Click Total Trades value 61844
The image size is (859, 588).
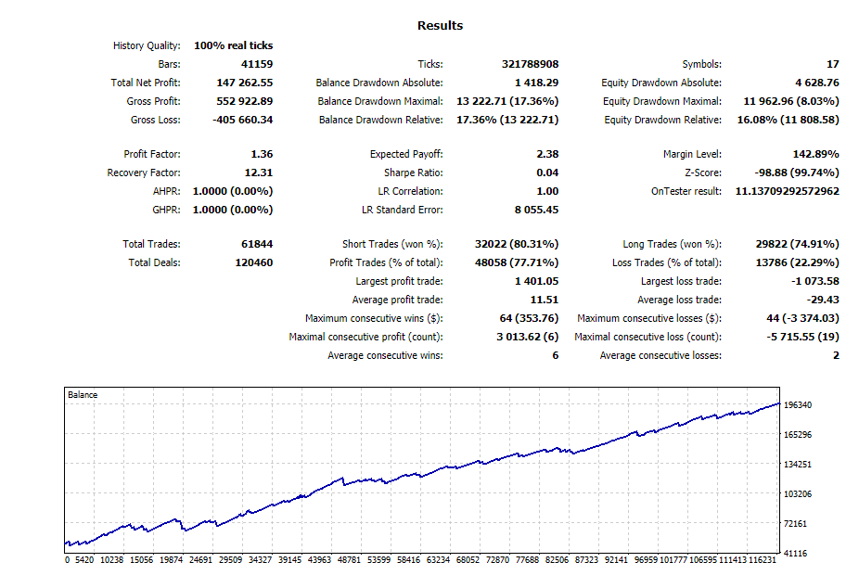coord(257,244)
